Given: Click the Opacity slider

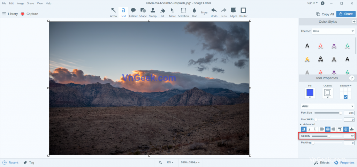Looking at the screenshot, I should pyautogui.click(x=327, y=136).
